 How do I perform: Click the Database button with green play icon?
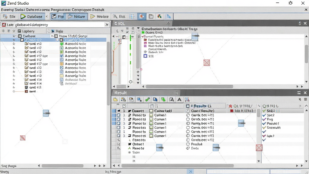pyautogui.click(x=31, y=17)
